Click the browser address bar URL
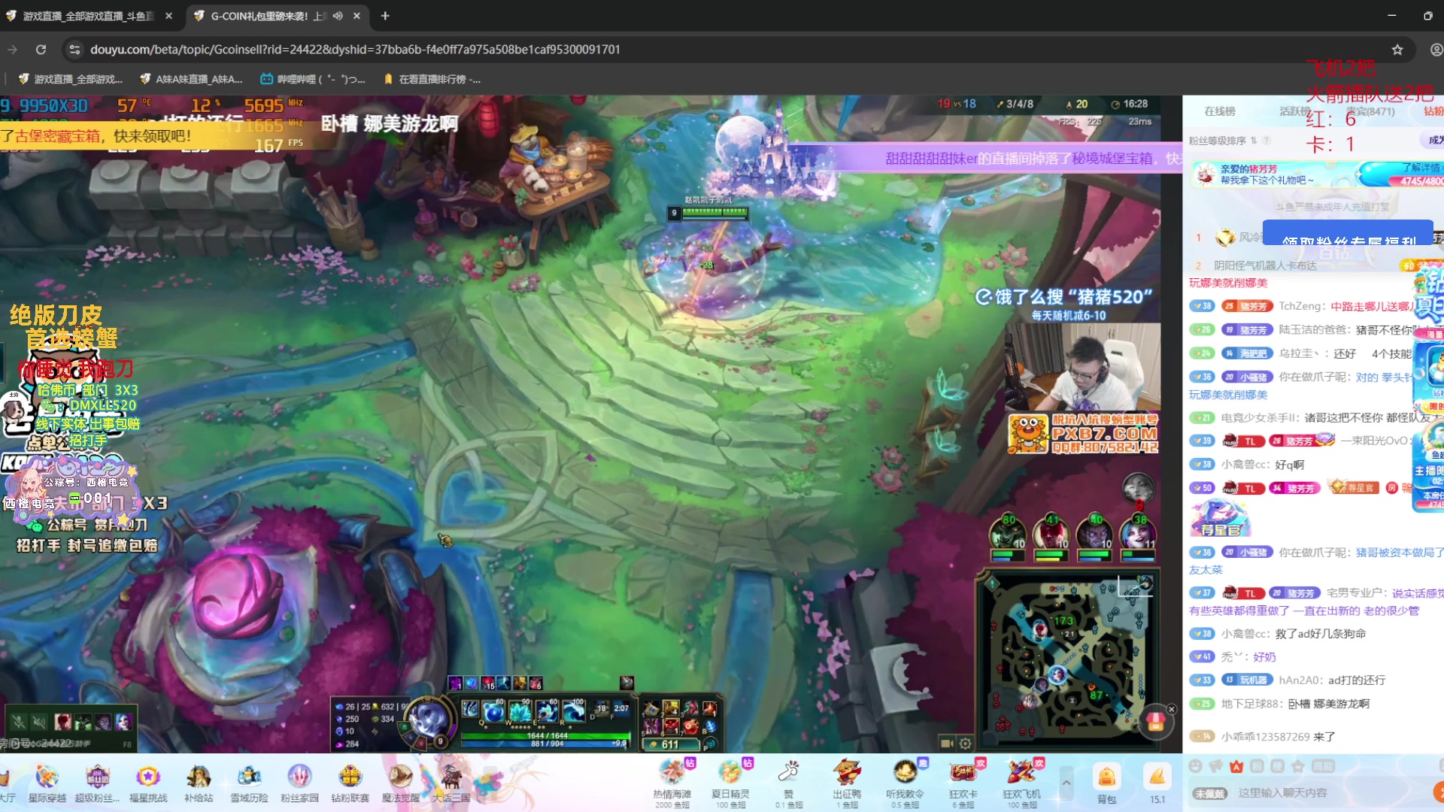 coord(355,50)
